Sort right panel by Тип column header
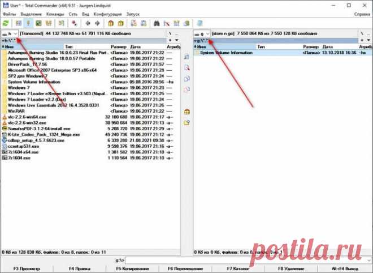Viewport: 373px width, 273px height. click(279, 47)
